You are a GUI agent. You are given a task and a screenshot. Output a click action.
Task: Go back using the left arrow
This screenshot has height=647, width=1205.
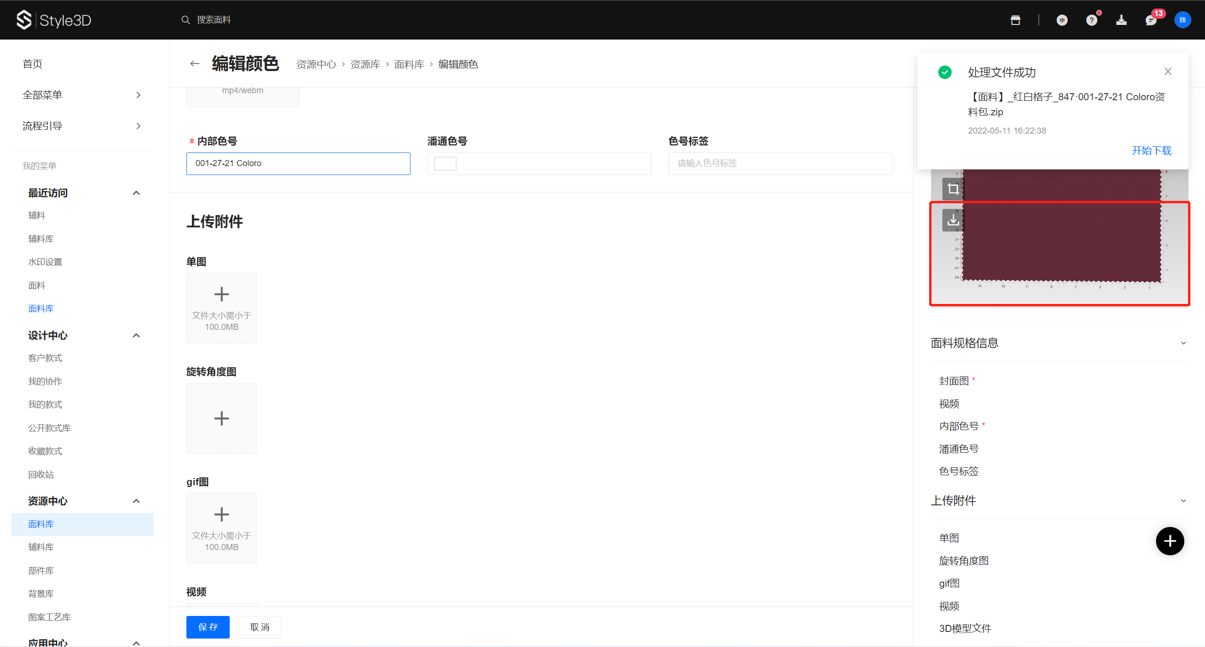194,64
